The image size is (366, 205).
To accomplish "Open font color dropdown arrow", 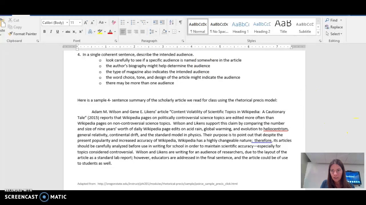I will [x=115, y=32].
